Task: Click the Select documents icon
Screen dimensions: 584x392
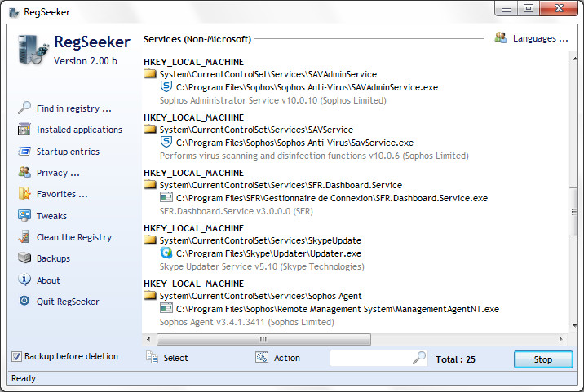Action: 152,357
